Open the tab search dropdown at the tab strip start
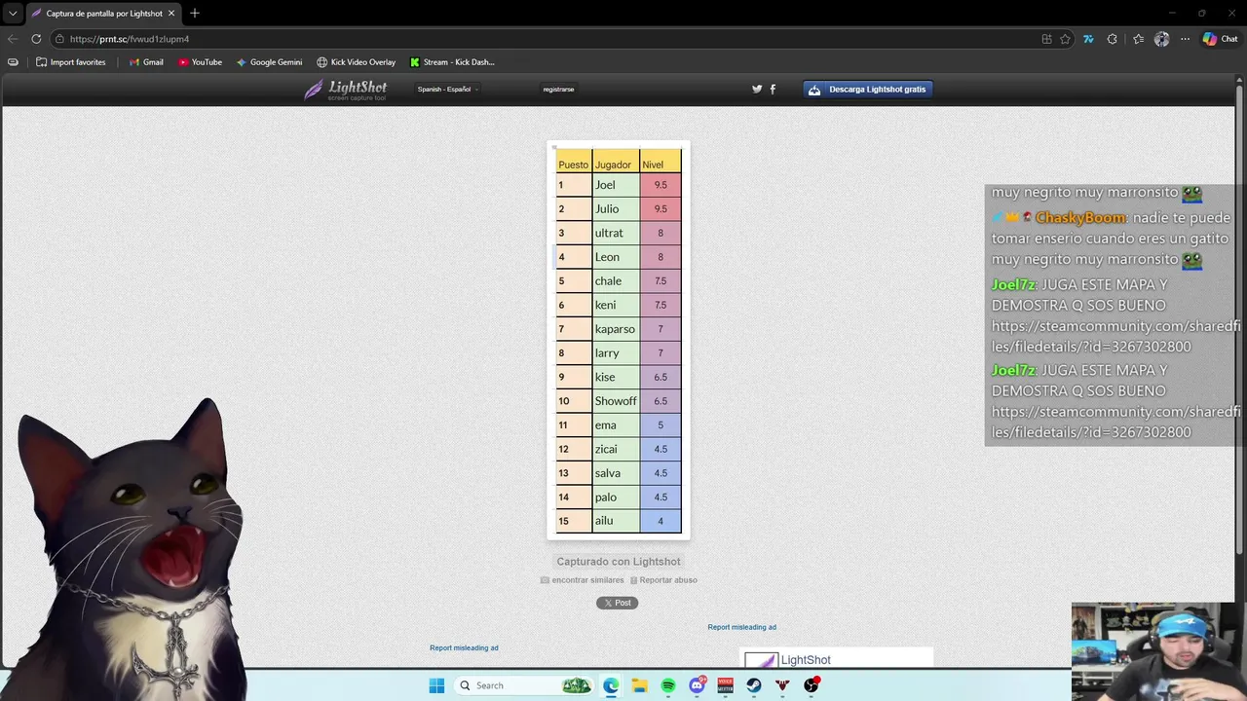1247x701 pixels. [x=13, y=14]
